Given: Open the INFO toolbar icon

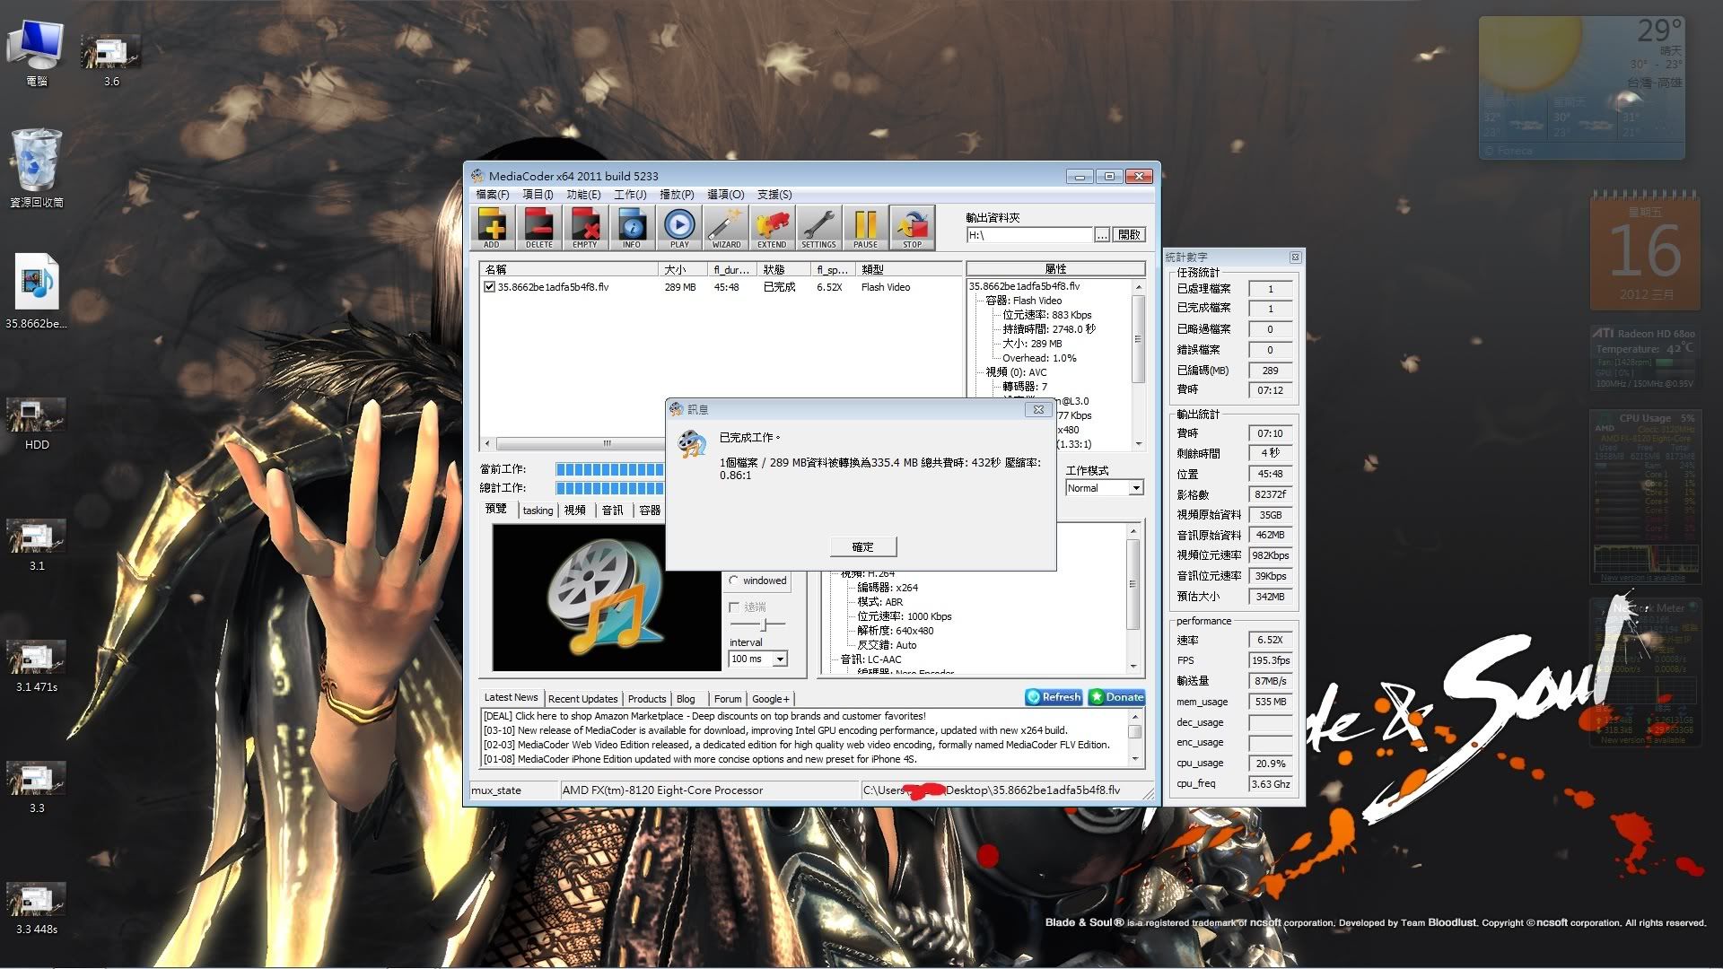Looking at the screenshot, I should point(632,227).
